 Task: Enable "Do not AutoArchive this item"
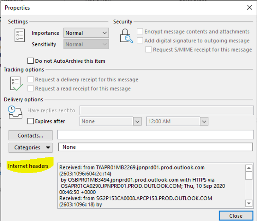pos(31,60)
